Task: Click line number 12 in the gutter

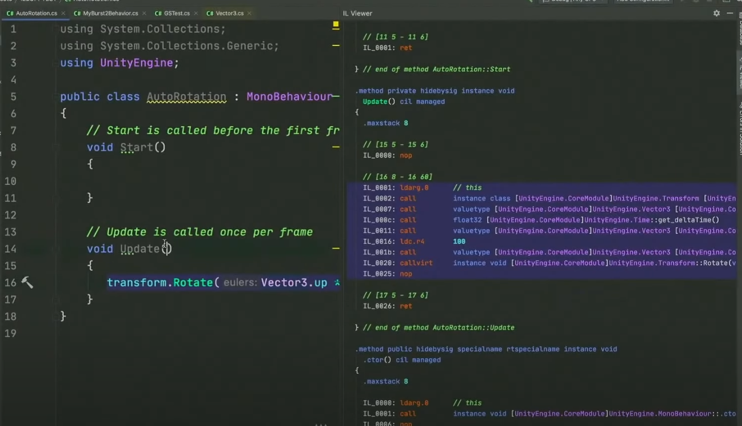Action: pos(11,215)
